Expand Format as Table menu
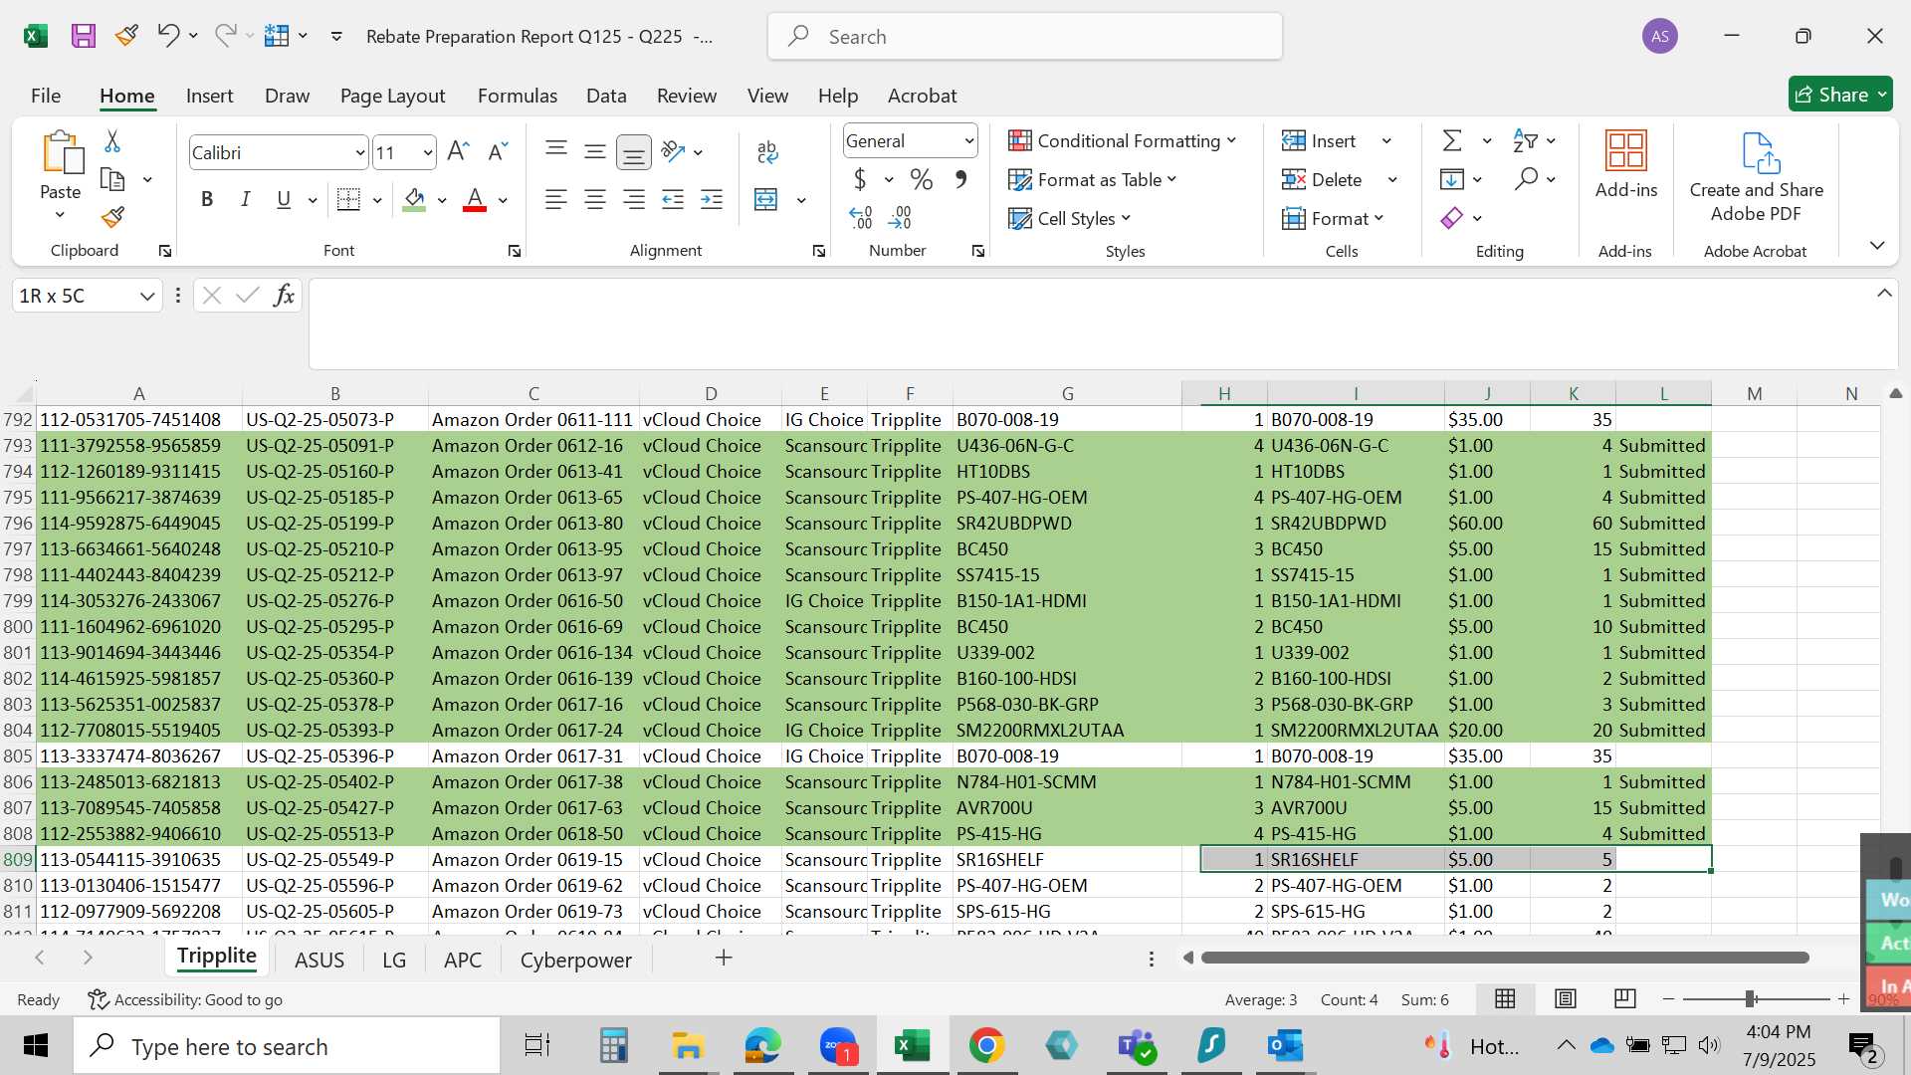The width and height of the screenshot is (1911, 1075). tap(1093, 180)
